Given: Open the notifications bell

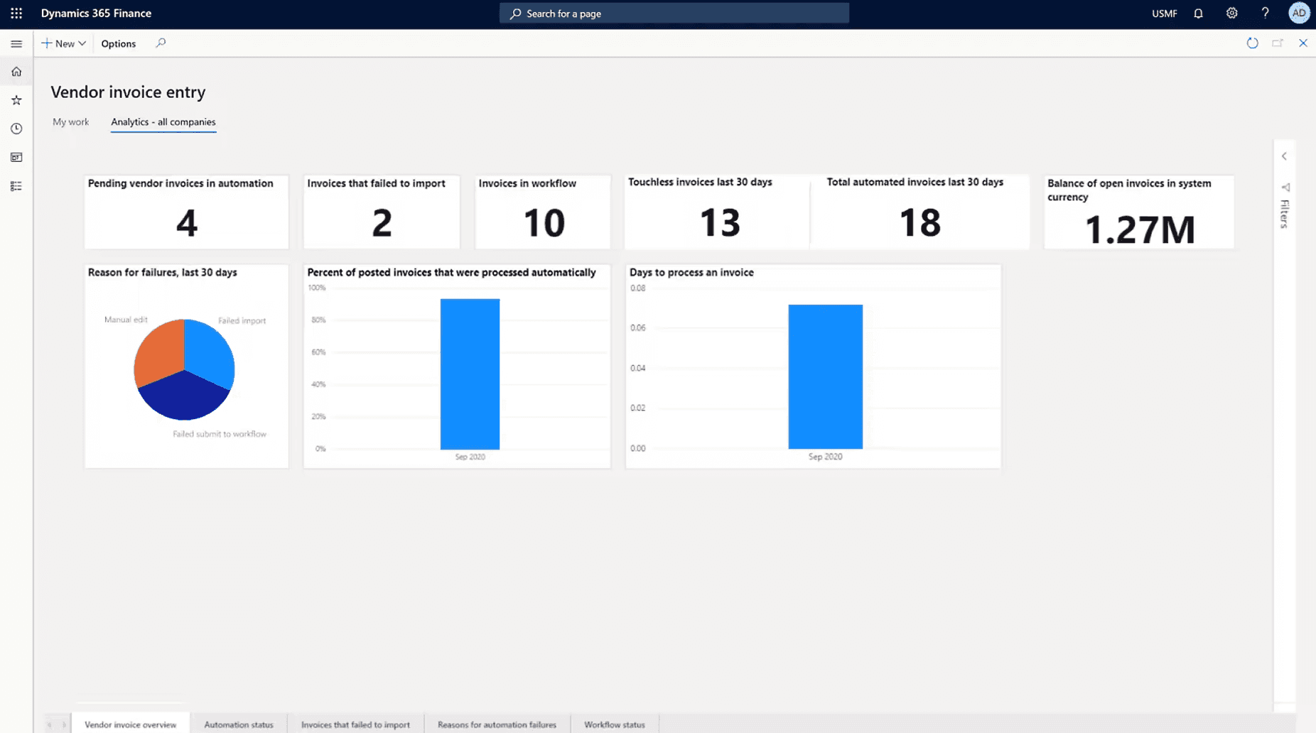Looking at the screenshot, I should coord(1198,13).
